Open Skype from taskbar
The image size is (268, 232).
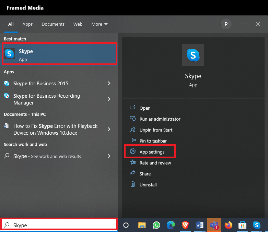(257, 225)
